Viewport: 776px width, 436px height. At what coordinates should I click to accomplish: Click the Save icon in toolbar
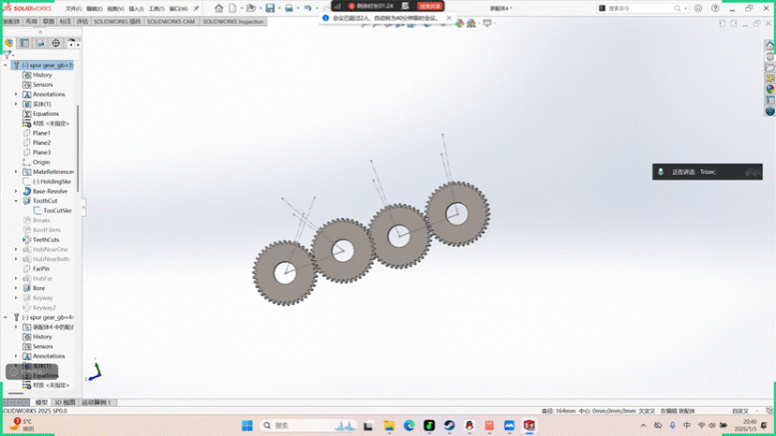[270, 8]
